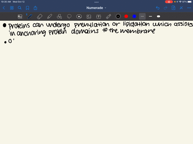193x144 pixels.
Task: Select the Laser pointer tool
Action: 109,16
